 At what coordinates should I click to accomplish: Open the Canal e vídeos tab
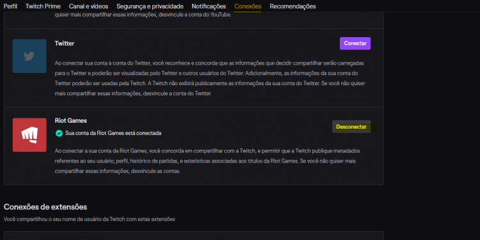click(88, 6)
